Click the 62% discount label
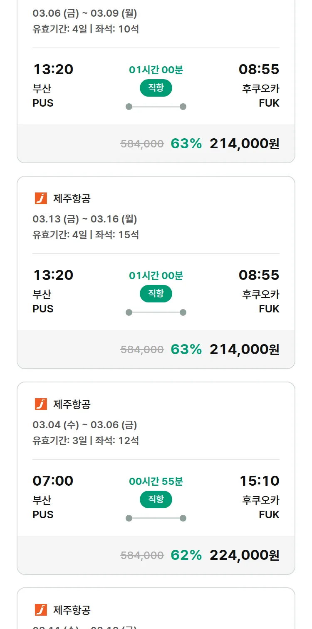 tap(186, 555)
